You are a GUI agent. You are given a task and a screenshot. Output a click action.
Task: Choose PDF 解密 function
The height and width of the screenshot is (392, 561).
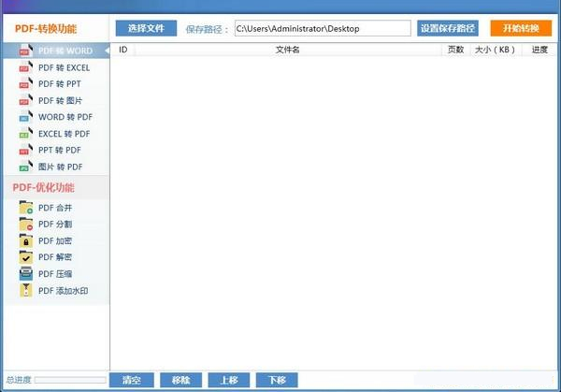pyautogui.click(x=56, y=257)
